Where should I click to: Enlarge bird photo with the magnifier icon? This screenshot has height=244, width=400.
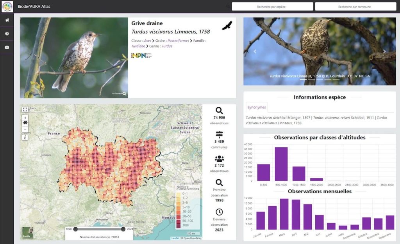coord(124,94)
